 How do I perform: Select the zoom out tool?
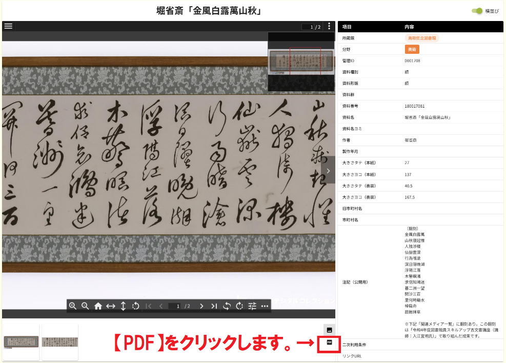[85, 307]
